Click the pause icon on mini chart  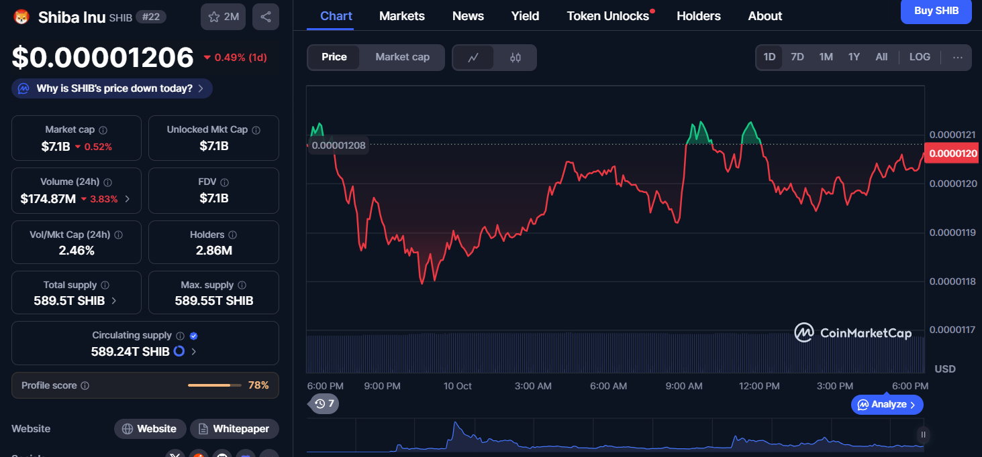[924, 435]
